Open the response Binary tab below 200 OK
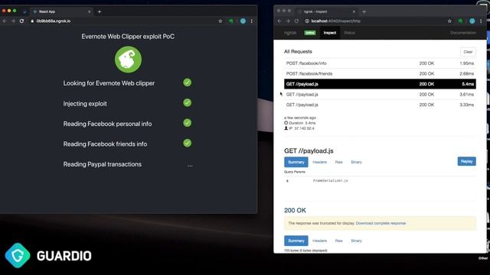 coord(356,241)
